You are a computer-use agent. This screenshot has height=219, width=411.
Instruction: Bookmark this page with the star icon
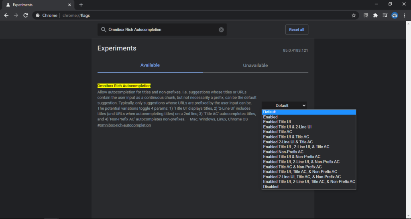click(x=354, y=15)
